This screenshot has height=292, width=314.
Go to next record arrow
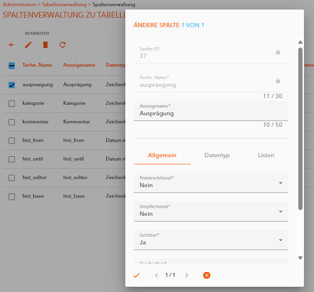coord(187,275)
